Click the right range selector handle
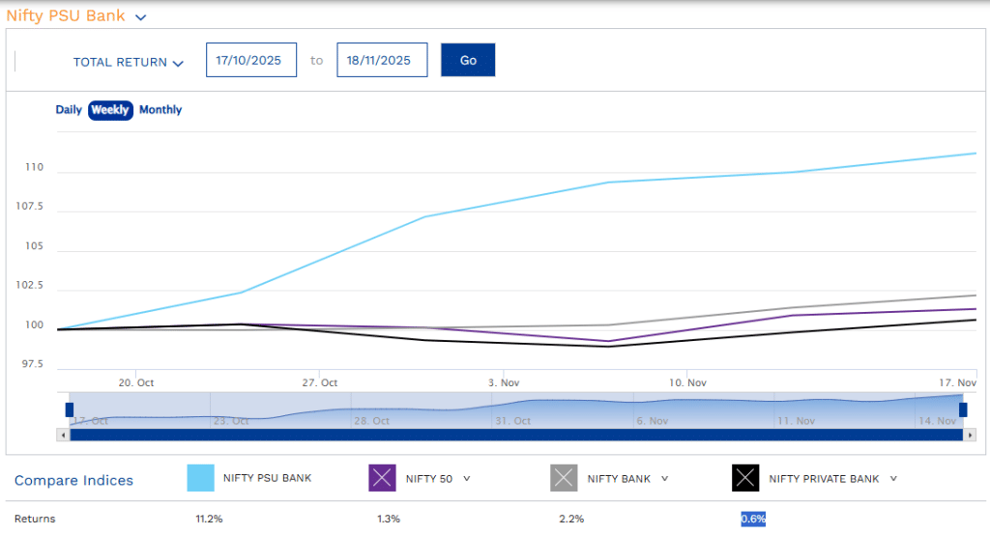The width and height of the screenshot is (990, 535). point(963,409)
